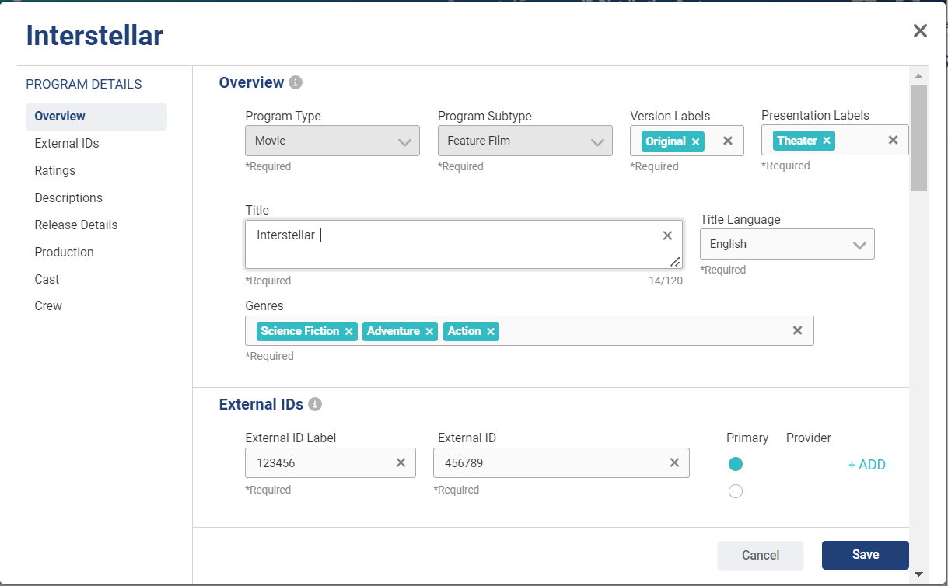Screen dimensions: 948x586
Task: Remove the Theater presentation label tag
Action: [x=827, y=141]
